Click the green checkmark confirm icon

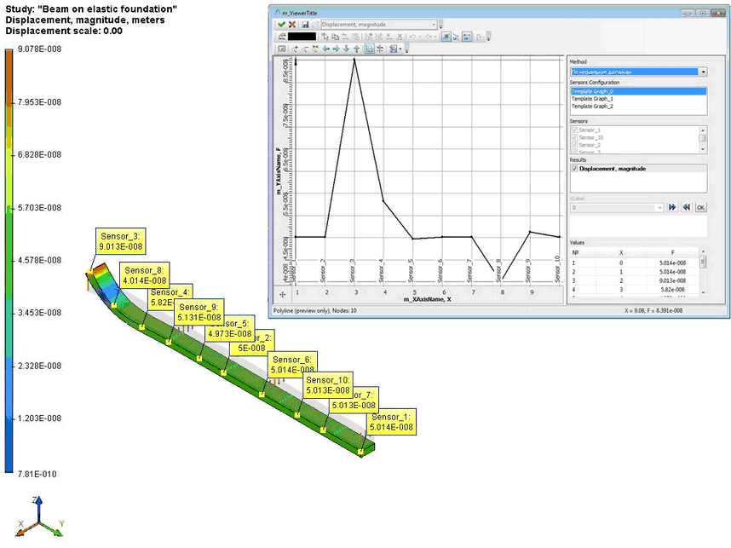tap(281, 25)
